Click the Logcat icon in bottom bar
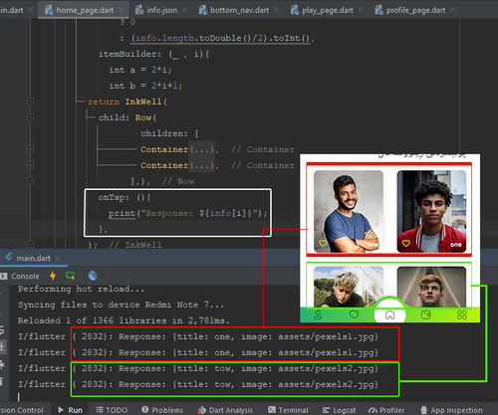 (326, 410)
